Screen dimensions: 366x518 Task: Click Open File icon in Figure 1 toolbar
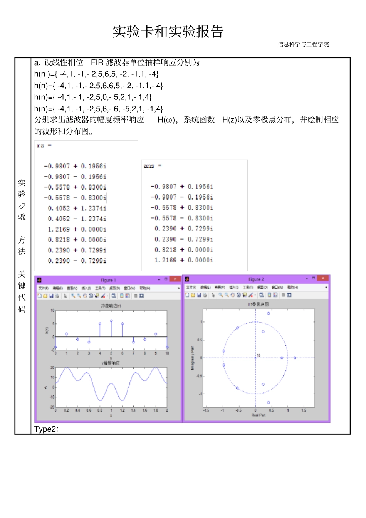click(x=45, y=296)
